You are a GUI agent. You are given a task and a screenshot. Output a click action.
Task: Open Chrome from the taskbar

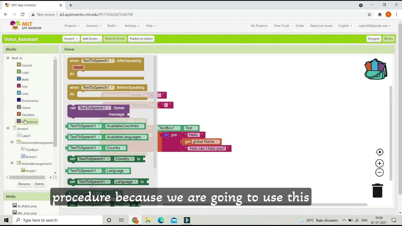pos(135,220)
